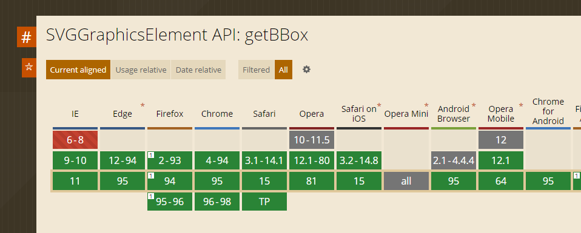Click the Safari on iOS column header
The image size is (581, 233).
point(358,114)
